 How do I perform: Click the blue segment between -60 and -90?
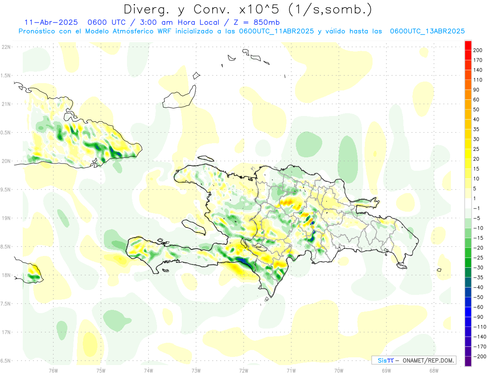[468, 312]
